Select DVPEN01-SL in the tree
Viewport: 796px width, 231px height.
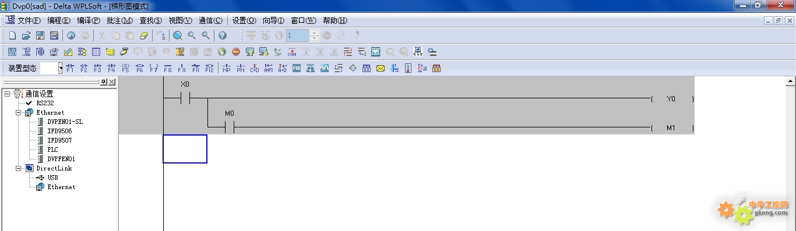point(65,122)
